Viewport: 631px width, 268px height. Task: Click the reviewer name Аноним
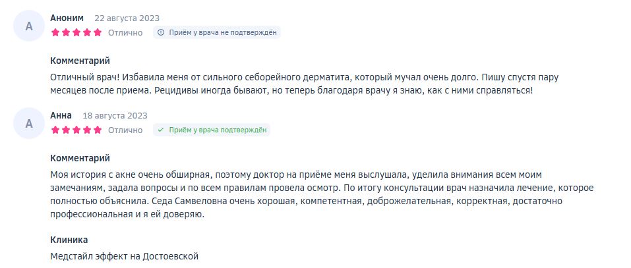click(x=67, y=18)
